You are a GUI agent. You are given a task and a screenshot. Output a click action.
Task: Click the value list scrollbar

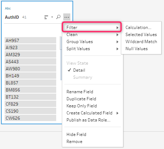[x=61, y=58]
